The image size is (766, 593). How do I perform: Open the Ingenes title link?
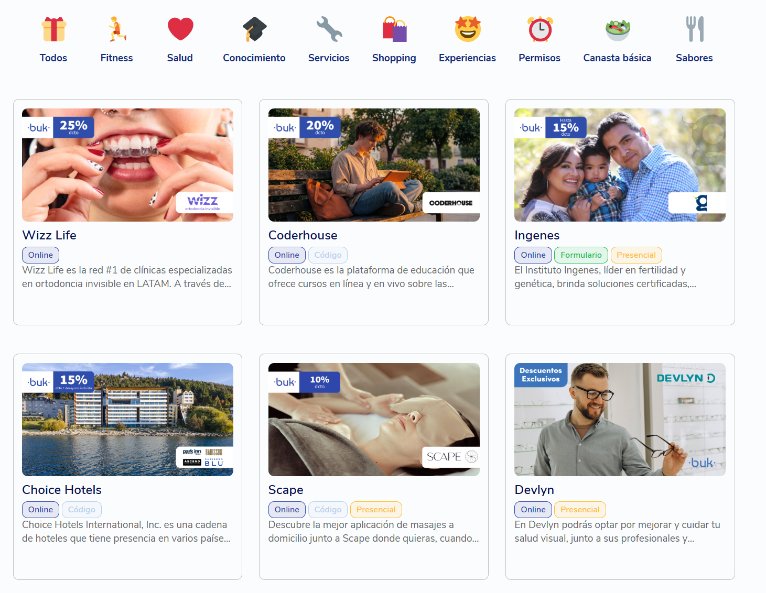[x=537, y=236]
